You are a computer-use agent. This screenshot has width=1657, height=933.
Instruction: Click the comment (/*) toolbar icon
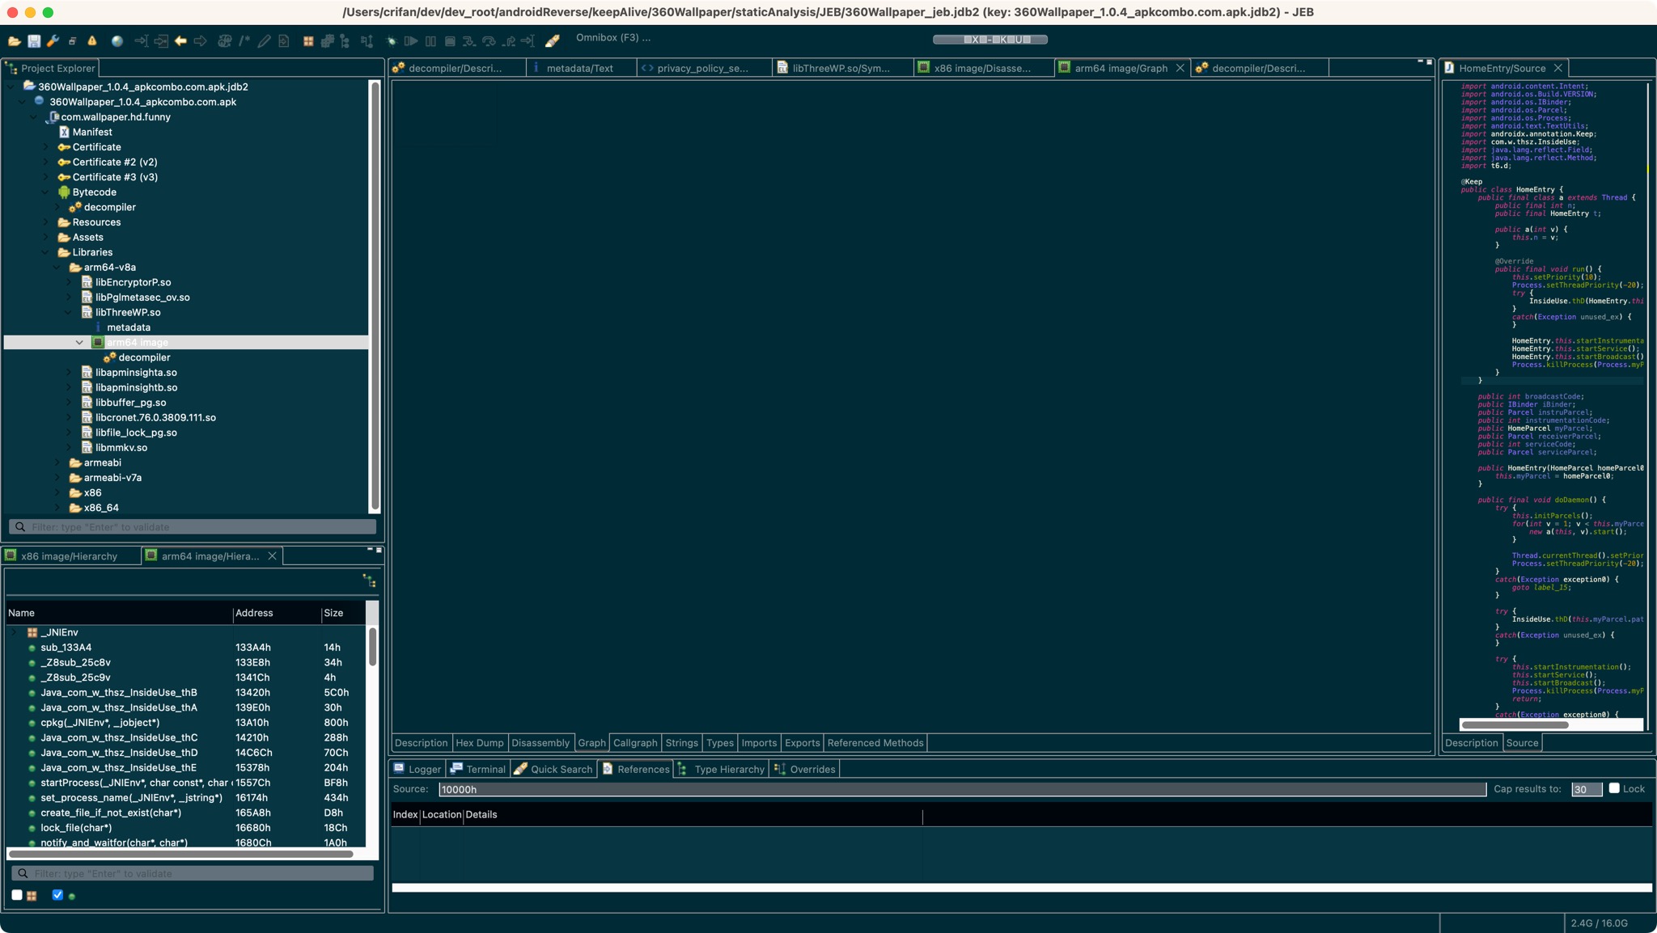[244, 40]
